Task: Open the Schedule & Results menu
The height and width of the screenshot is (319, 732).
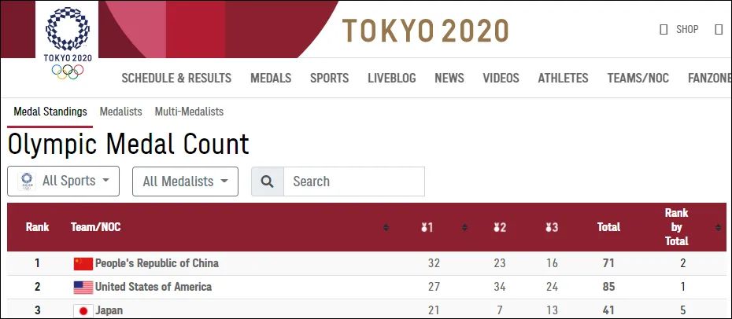Action: (x=176, y=78)
